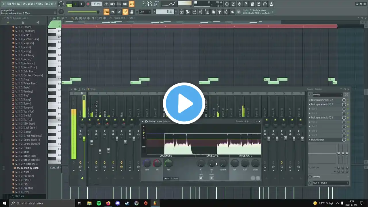Screen dimensions: 368x207
Task: Click the FL Studio version update notice
Action: pos(257,12)
